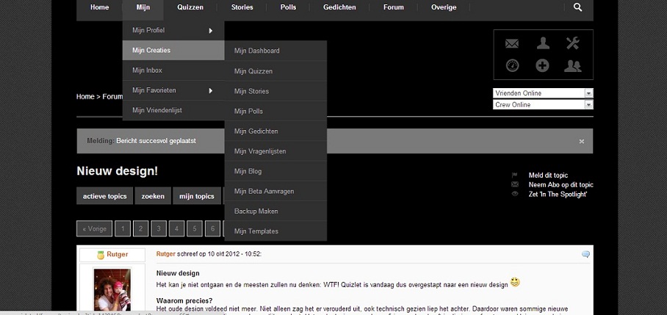667x315 pixels.
Task: Open Rutger's avatar photo
Action: (112, 289)
